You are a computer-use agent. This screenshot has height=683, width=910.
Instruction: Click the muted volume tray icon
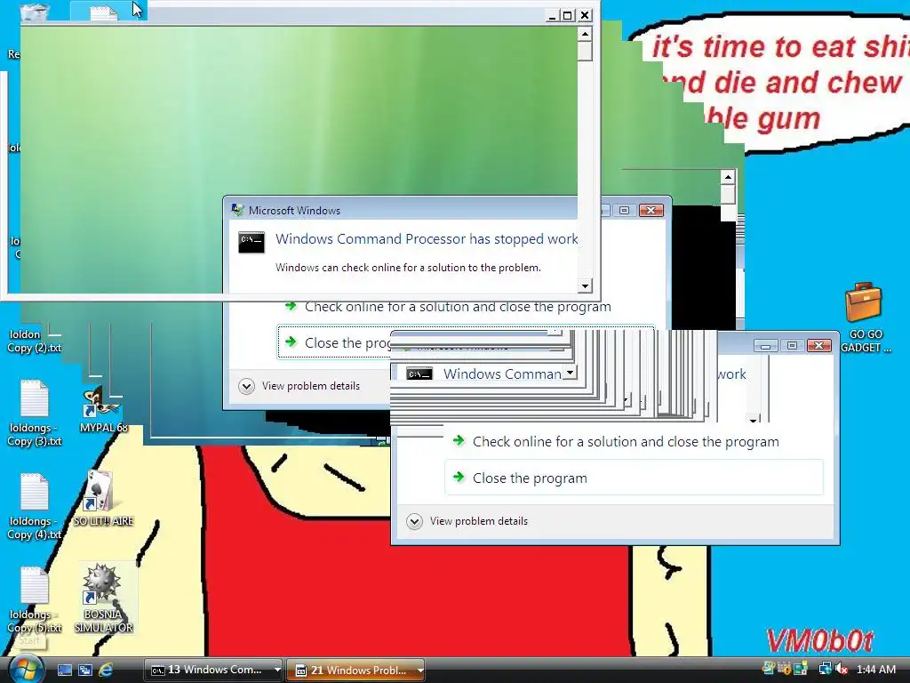coord(841,670)
